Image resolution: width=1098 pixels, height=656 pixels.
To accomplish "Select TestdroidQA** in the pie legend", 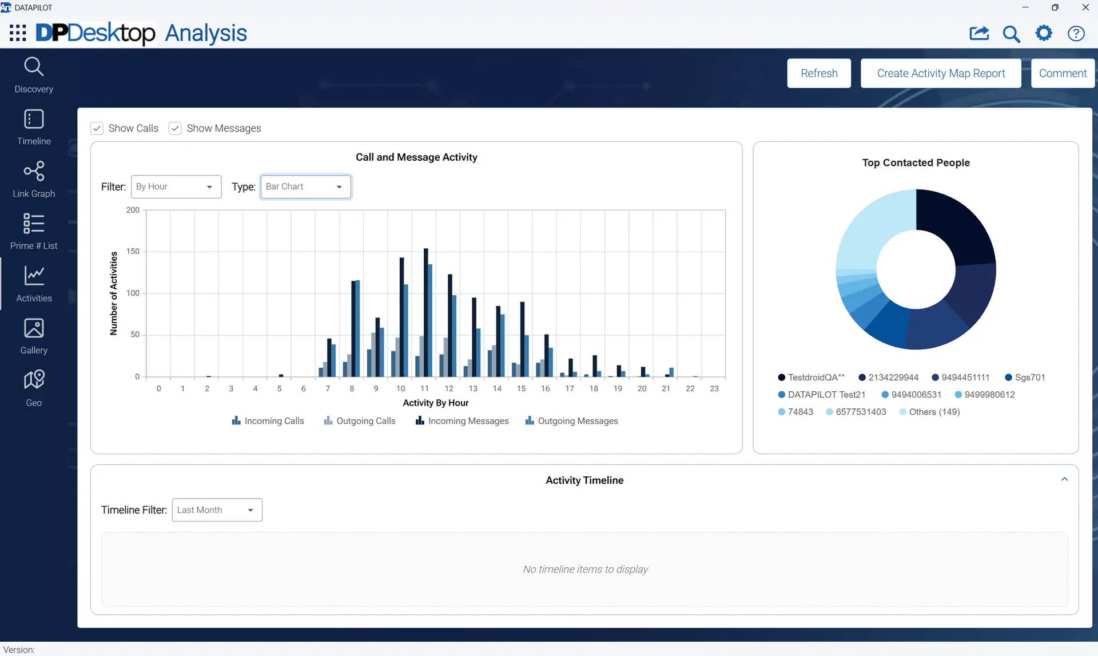I will click(x=811, y=377).
